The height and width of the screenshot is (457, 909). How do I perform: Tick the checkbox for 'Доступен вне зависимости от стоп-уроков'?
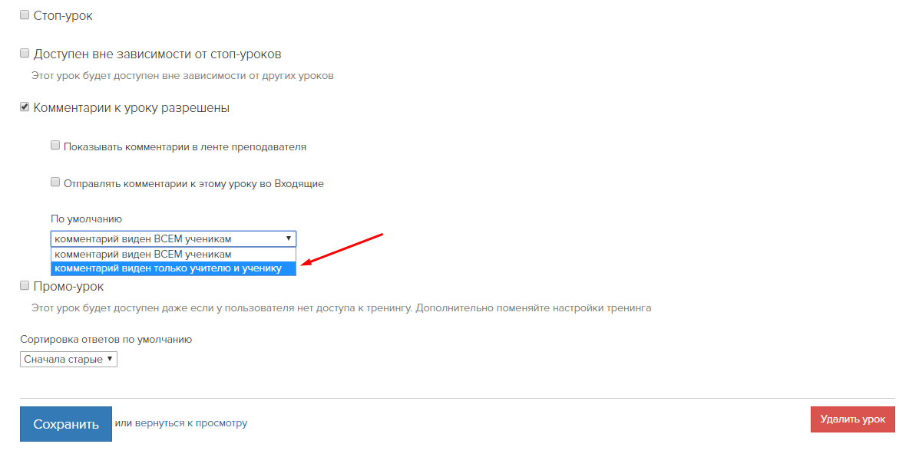[25, 53]
